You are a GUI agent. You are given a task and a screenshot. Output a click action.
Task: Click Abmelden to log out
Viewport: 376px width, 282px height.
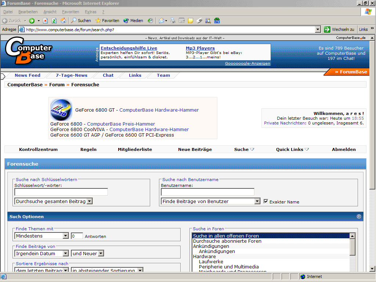point(344,149)
